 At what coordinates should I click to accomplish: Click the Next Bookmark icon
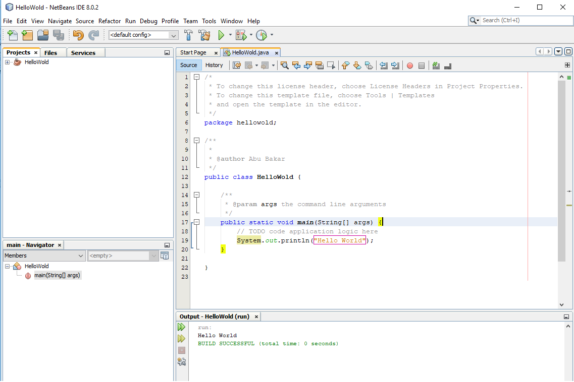pyautogui.click(x=357, y=66)
